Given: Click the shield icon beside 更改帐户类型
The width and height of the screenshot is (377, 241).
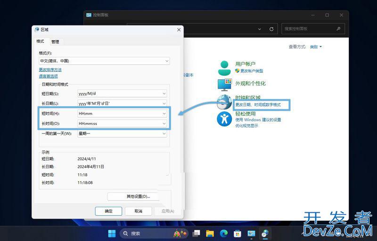Looking at the screenshot, I should 238,71.
